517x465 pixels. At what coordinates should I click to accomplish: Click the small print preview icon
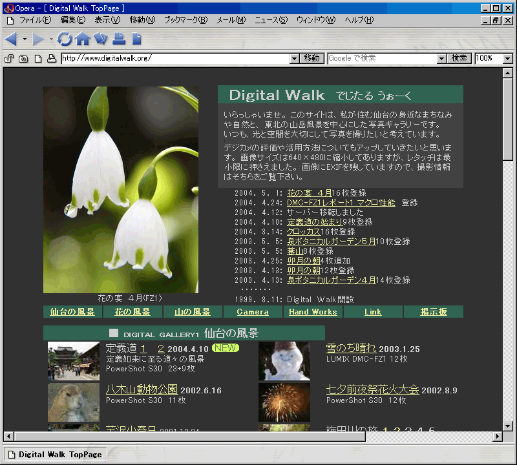pyautogui.click(x=52, y=59)
